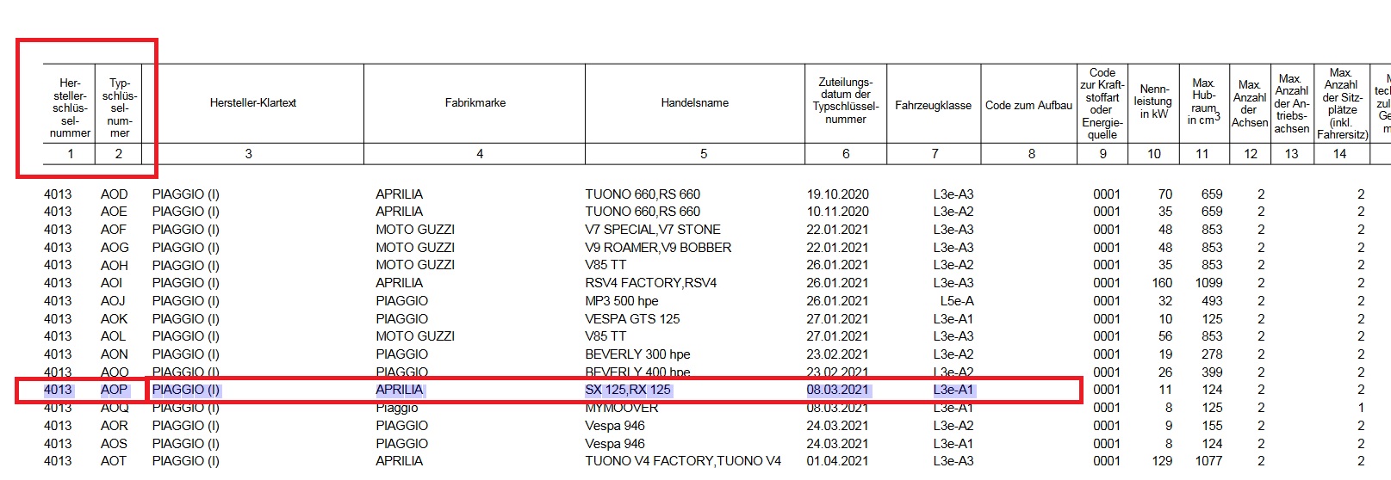Click trade name VESPA GTS 125
Image resolution: width=1391 pixels, height=480 pixels.
click(632, 319)
